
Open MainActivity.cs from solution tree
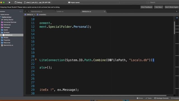(x=8, y=45)
